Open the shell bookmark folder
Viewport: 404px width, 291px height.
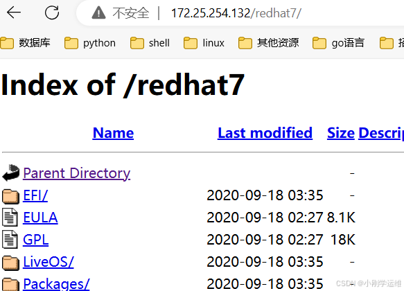coord(150,43)
